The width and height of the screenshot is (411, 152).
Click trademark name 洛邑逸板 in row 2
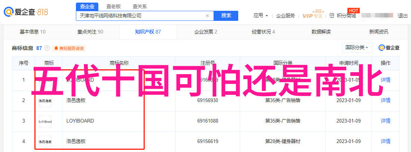point(76,100)
